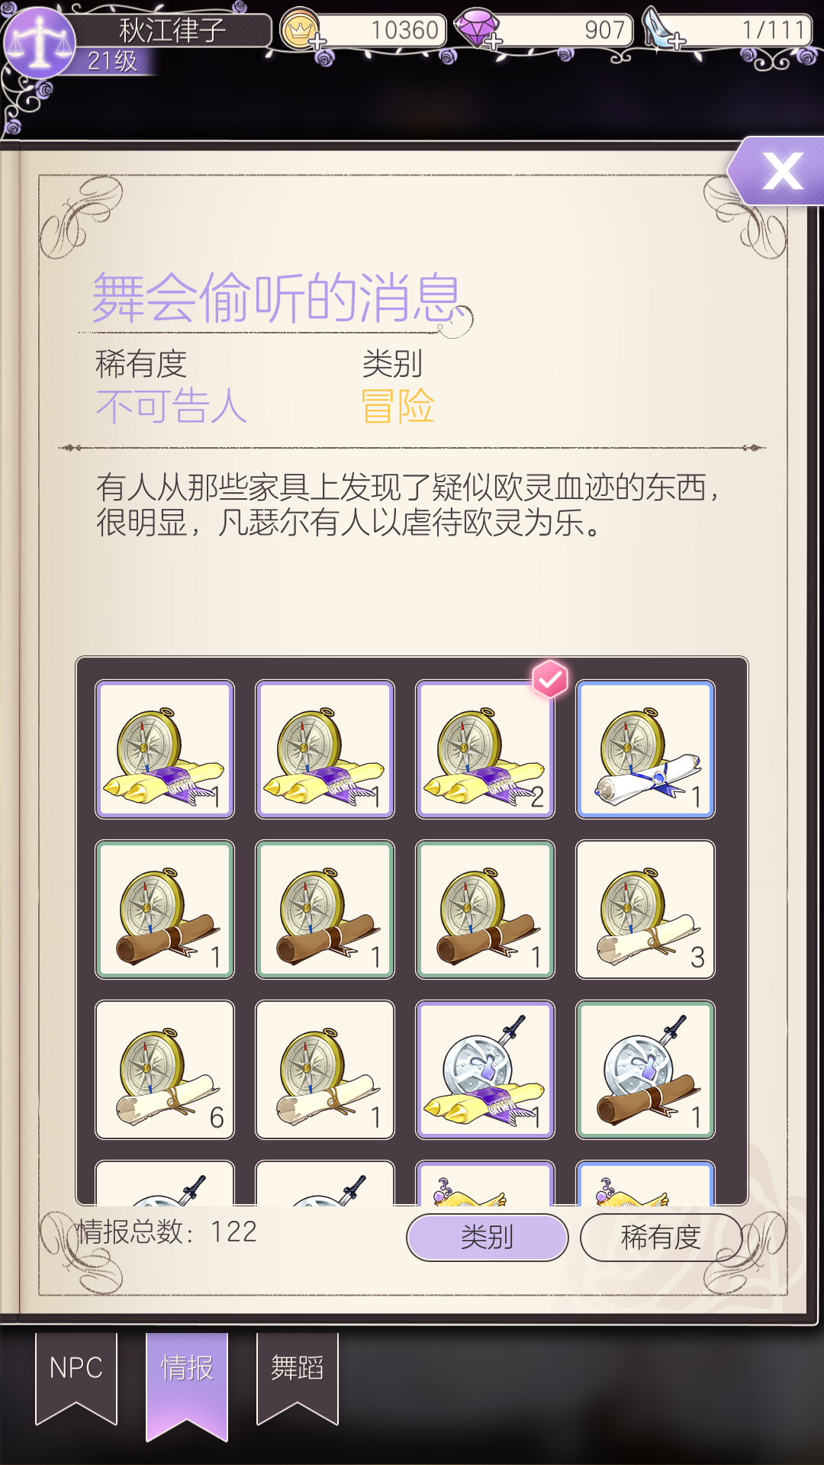Switch to the 舞蹈 tab
This screenshot has height=1465, width=824.
(298, 1375)
